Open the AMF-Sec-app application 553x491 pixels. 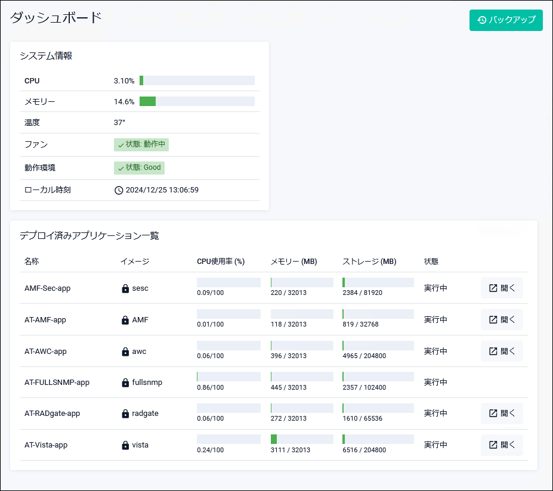click(502, 288)
